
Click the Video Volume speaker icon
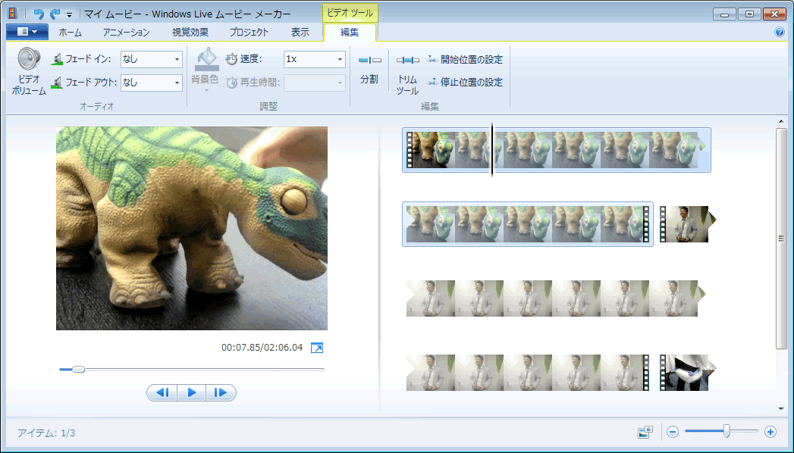pos(29,59)
